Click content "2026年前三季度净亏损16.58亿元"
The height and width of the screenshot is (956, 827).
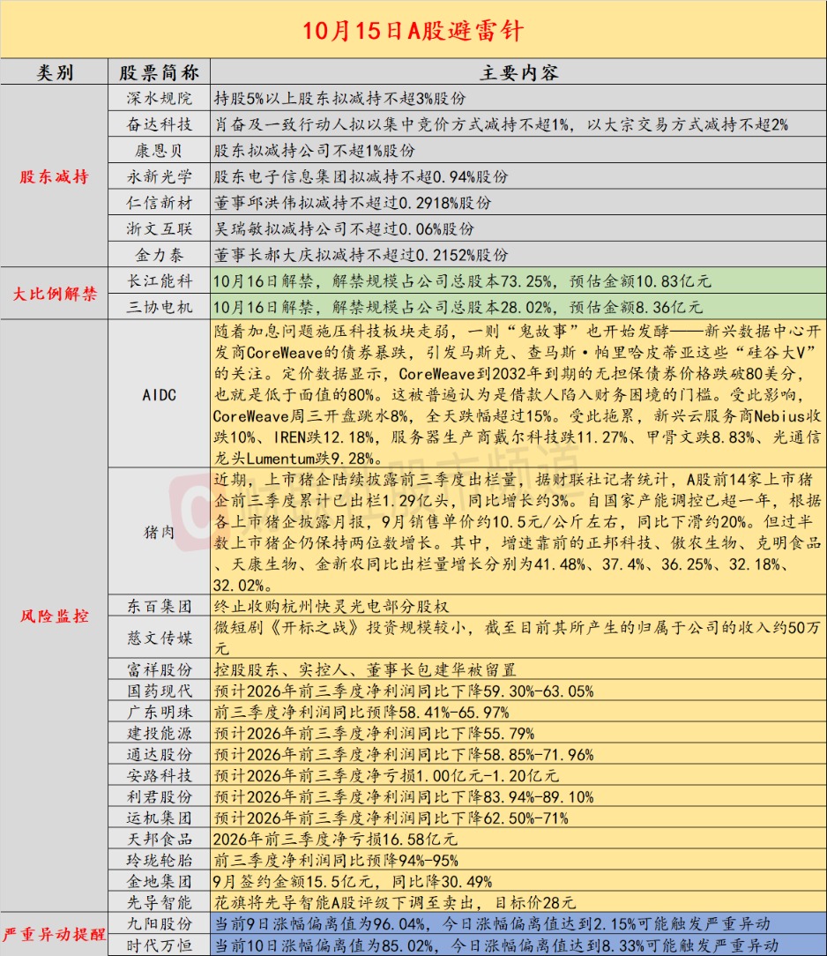coord(335,839)
